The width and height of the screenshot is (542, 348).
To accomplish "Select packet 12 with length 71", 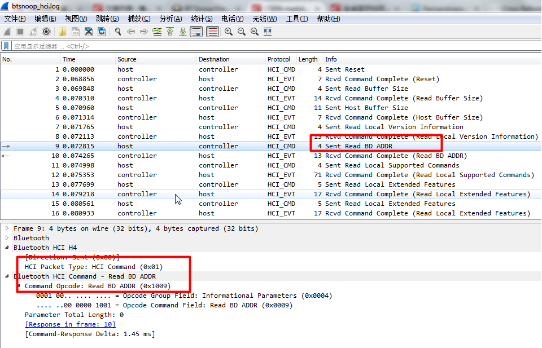I will (270, 175).
